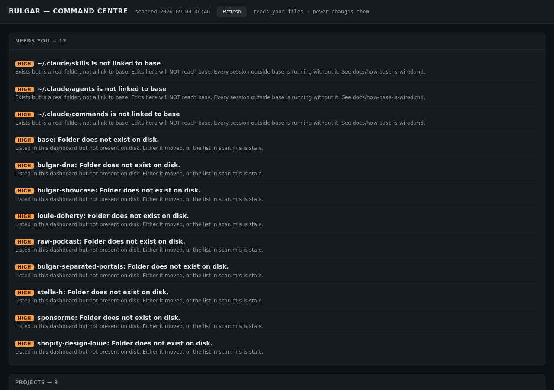Select 'raw-podcast: Folder does not exist' title
This screenshot has width=554, height=390.
tap(111, 241)
